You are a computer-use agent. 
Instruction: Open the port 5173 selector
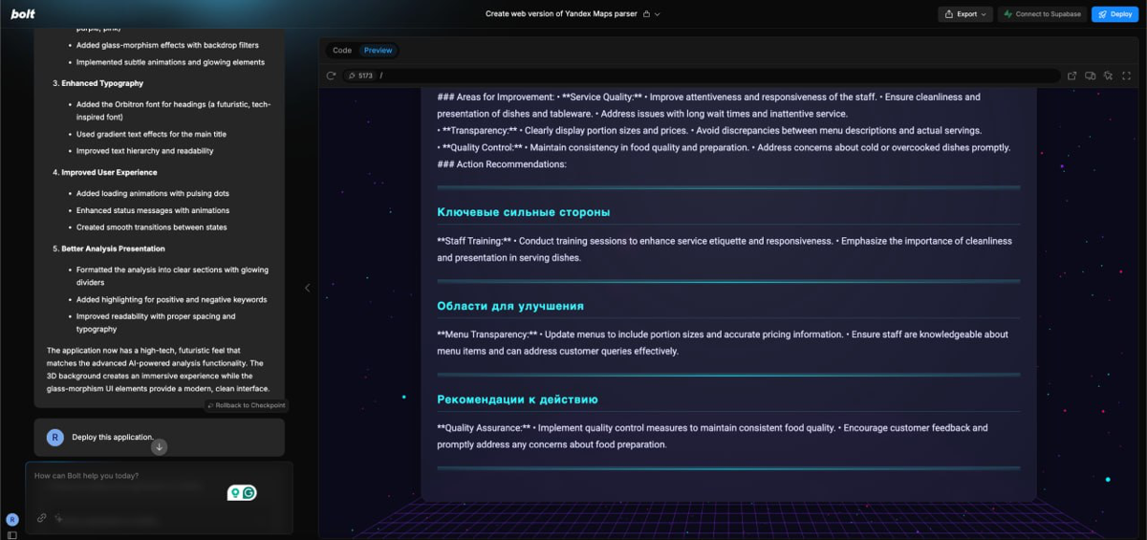point(360,76)
